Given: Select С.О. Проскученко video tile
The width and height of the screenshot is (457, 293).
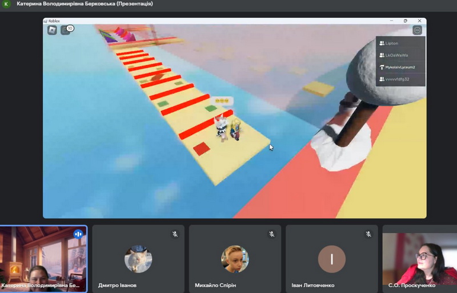Looking at the screenshot, I should click(x=420, y=259).
